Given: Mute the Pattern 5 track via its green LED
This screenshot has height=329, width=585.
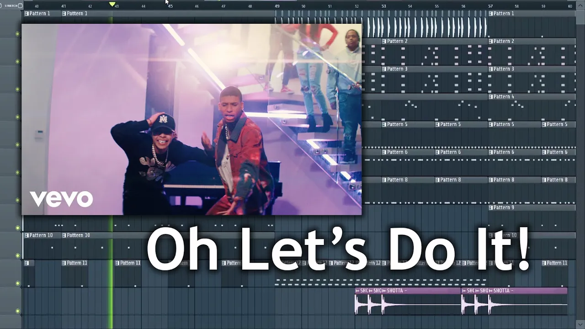Looking at the screenshot, I should point(18,145).
